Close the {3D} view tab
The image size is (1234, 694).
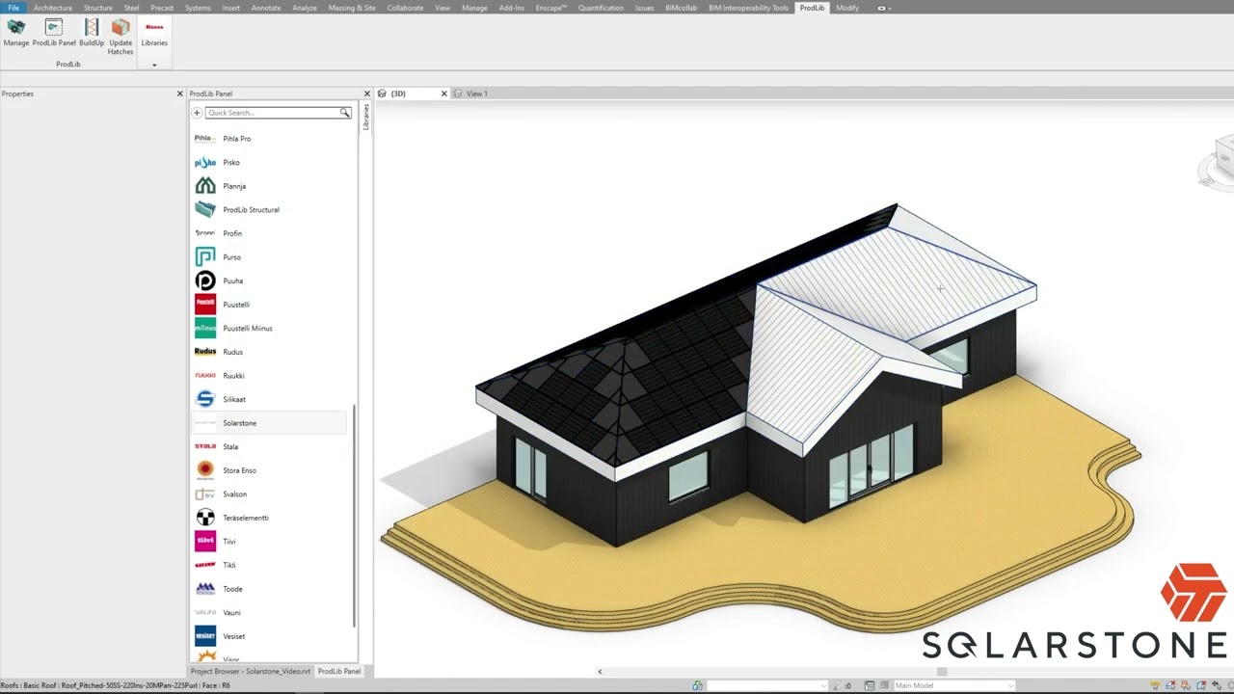[443, 93]
